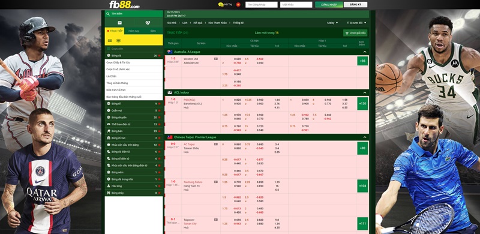Select the list layout icon in yellow bar
Screen dimensions: 480x234
pos(118,40)
